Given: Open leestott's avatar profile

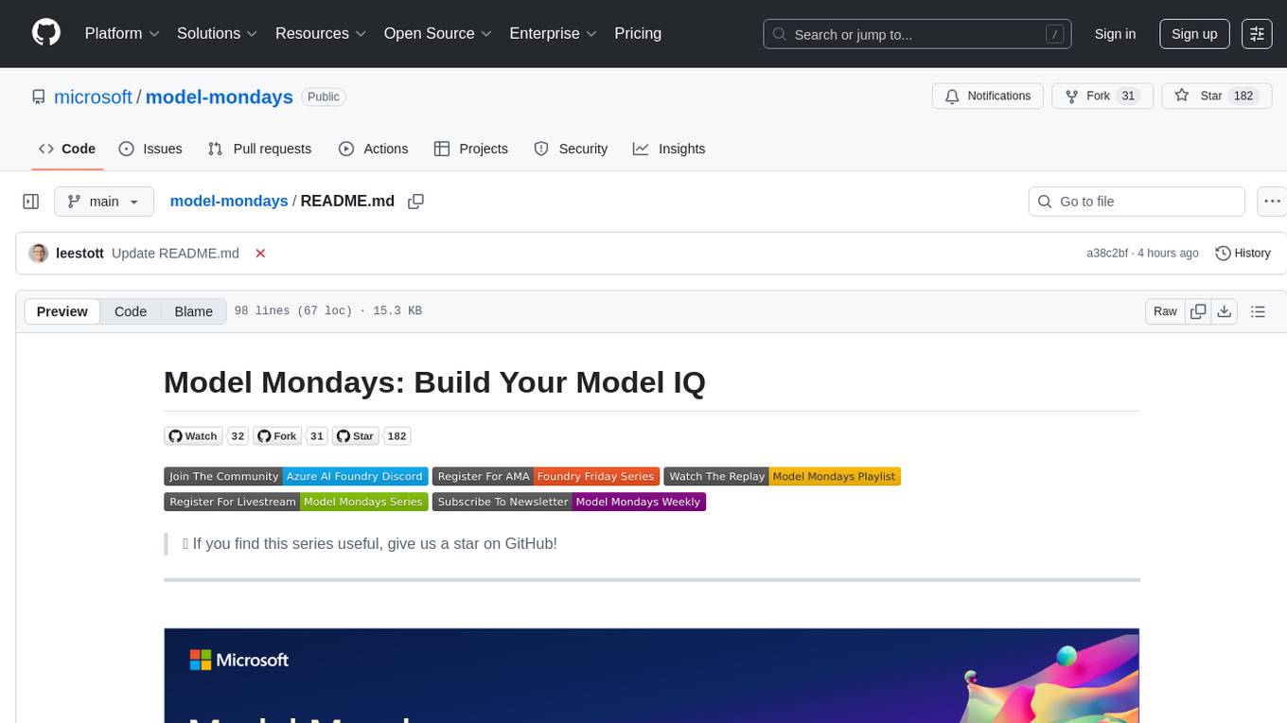Looking at the screenshot, I should point(39,253).
